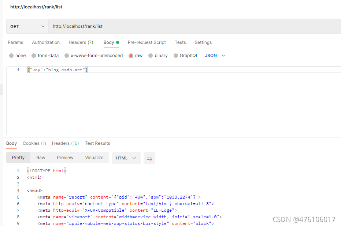Open the Cookies (1) response tab

coord(34,143)
